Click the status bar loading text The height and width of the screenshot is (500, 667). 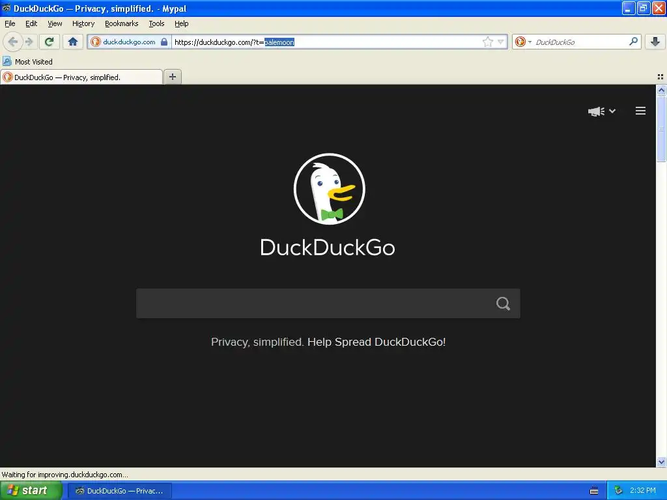pyautogui.click(x=64, y=475)
